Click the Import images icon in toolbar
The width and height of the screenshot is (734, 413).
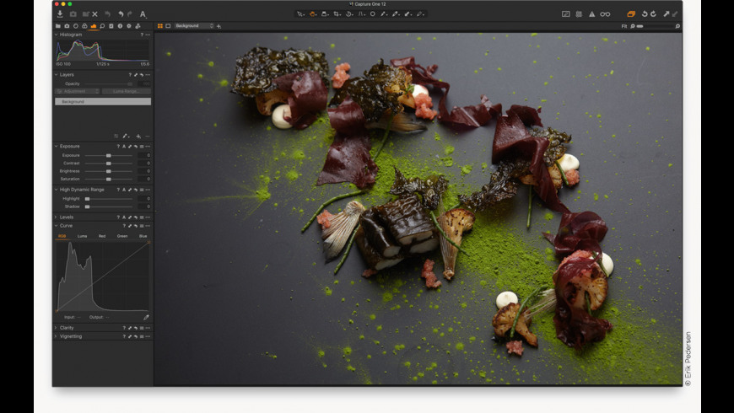click(60, 14)
